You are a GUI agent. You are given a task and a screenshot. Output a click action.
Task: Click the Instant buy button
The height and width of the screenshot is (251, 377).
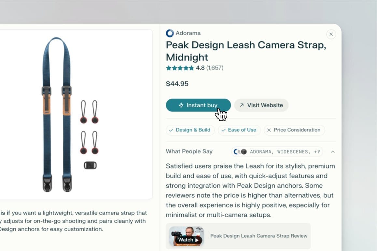(x=198, y=105)
